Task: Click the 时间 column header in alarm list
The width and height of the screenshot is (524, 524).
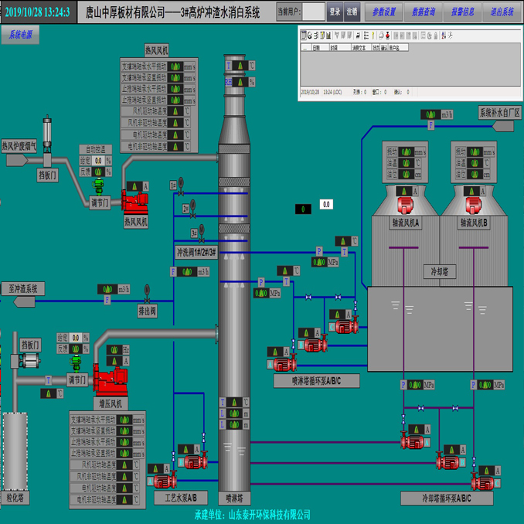Action: pos(340,48)
